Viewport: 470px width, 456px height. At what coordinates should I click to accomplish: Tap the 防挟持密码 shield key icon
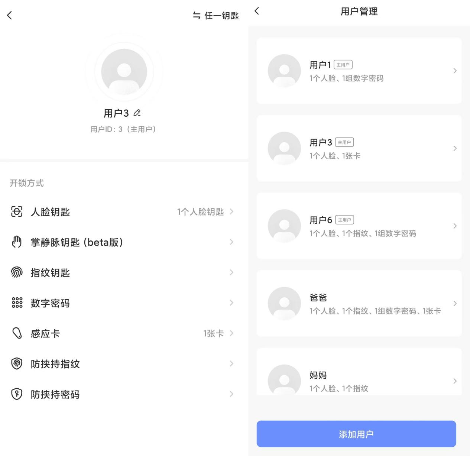click(x=17, y=394)
